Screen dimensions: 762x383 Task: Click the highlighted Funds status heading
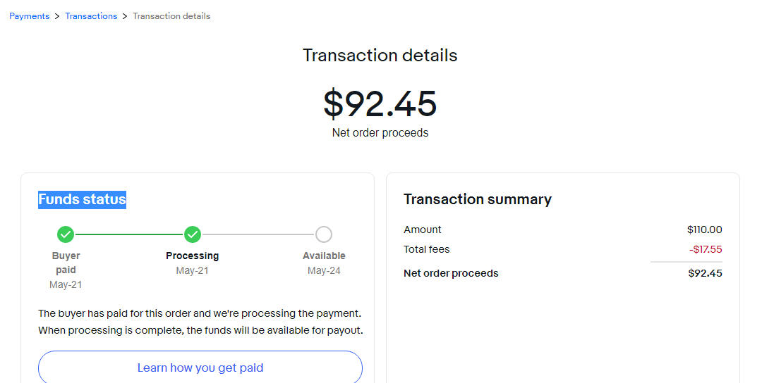82,199
